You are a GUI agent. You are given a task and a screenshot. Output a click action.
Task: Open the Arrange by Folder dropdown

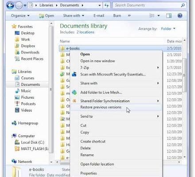(x=168, y=29)
